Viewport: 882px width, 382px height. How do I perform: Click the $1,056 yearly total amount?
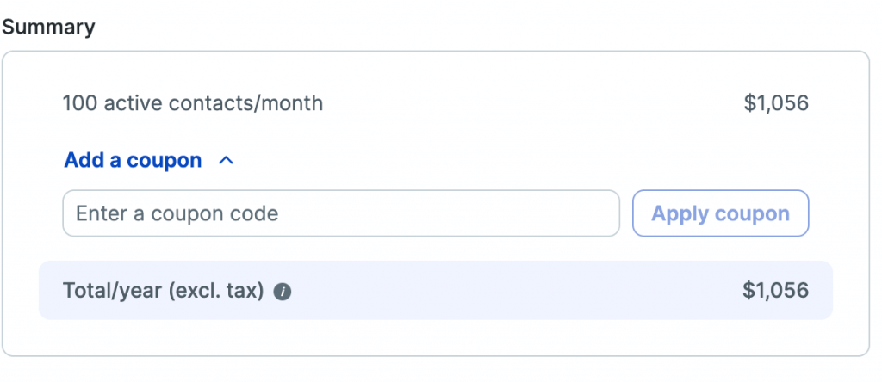pos(775,291)
